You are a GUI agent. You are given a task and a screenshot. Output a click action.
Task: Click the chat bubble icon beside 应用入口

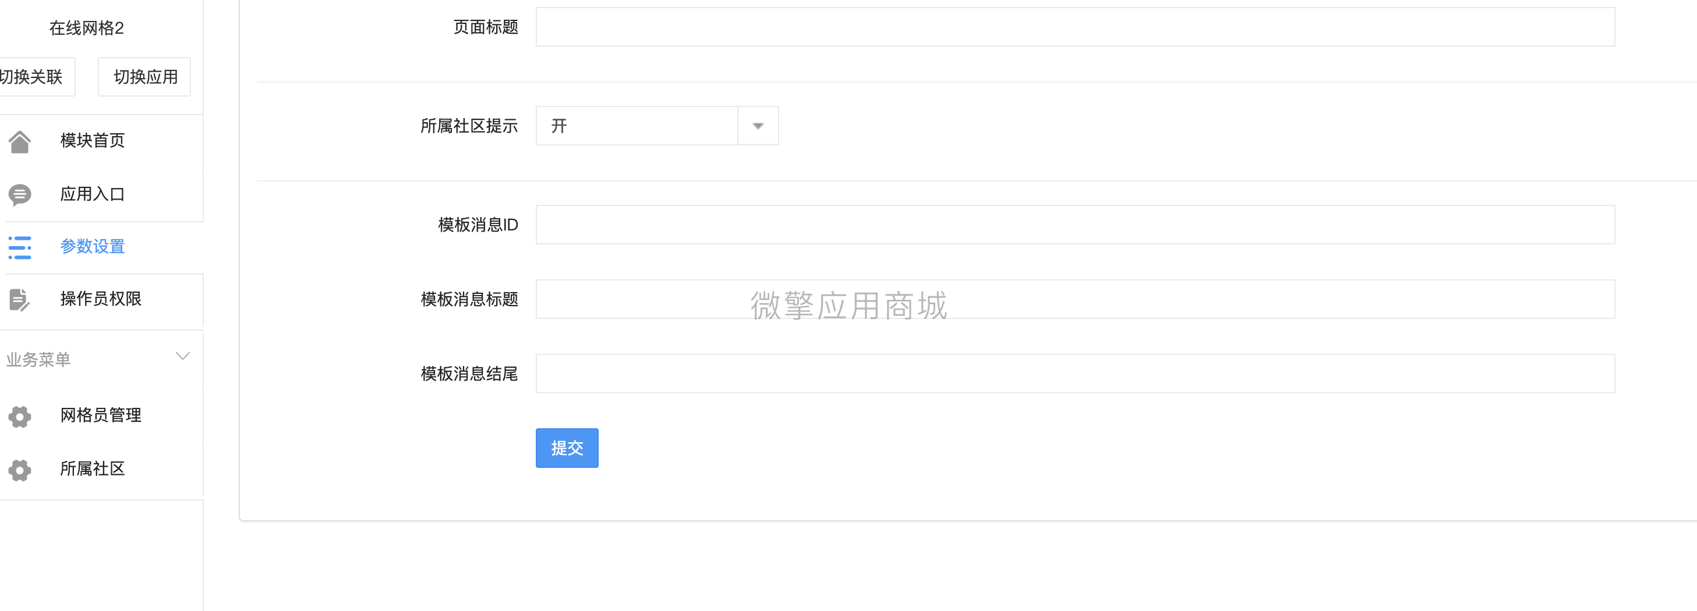(x=20, y=195)
